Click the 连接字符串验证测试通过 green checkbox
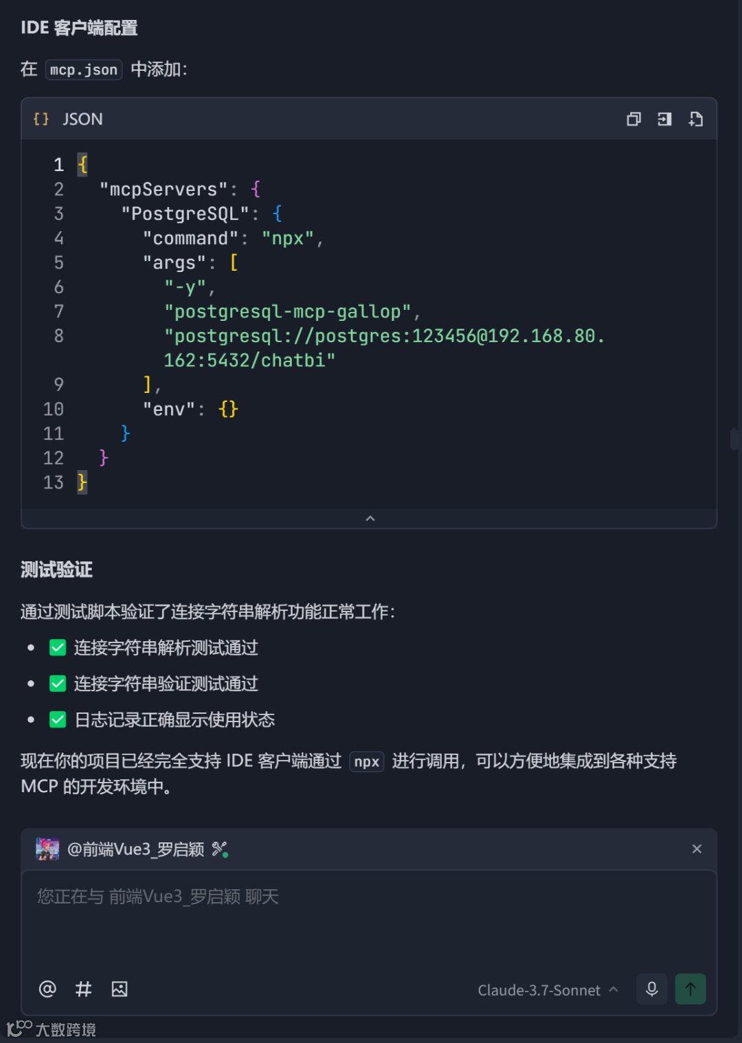The image size is (742, 1043). click(58, 684)
